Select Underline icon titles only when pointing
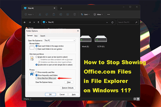 (55, 62)
